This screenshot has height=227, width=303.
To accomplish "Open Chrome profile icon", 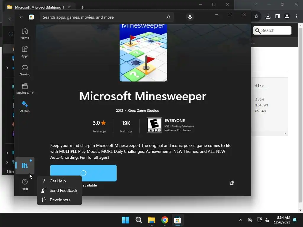I will point(287,17).
